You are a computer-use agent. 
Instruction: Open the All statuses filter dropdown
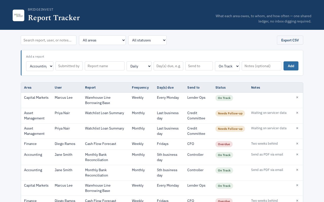[x=147, y=40]
